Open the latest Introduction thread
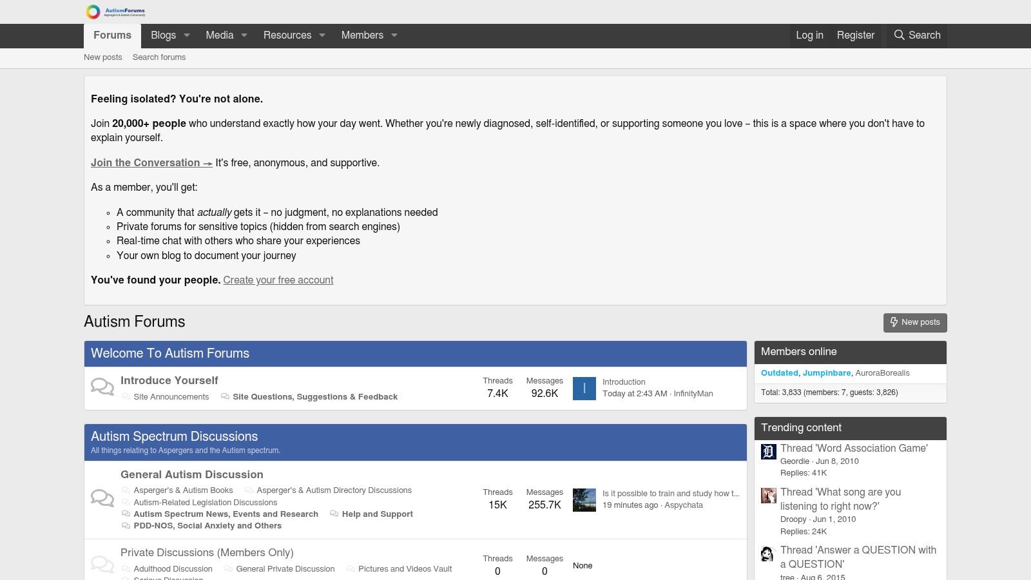The height and width of the screenshot is (580, 1031). tap(624, 382)
